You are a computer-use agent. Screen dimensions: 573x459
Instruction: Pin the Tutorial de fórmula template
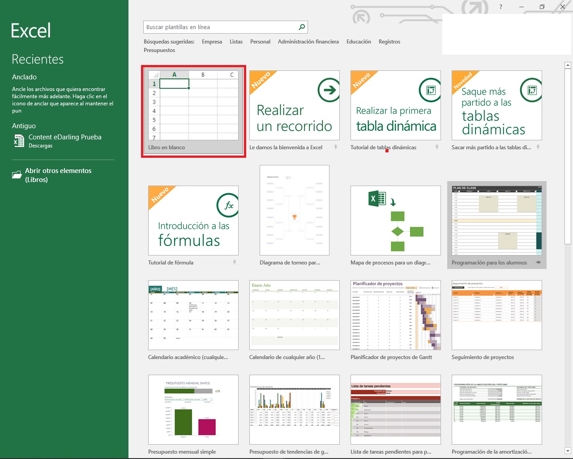click(234, 262)
